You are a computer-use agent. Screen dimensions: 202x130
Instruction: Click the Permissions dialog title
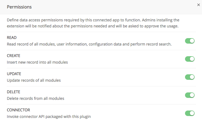pyautogui.click(x=19, y=7)
